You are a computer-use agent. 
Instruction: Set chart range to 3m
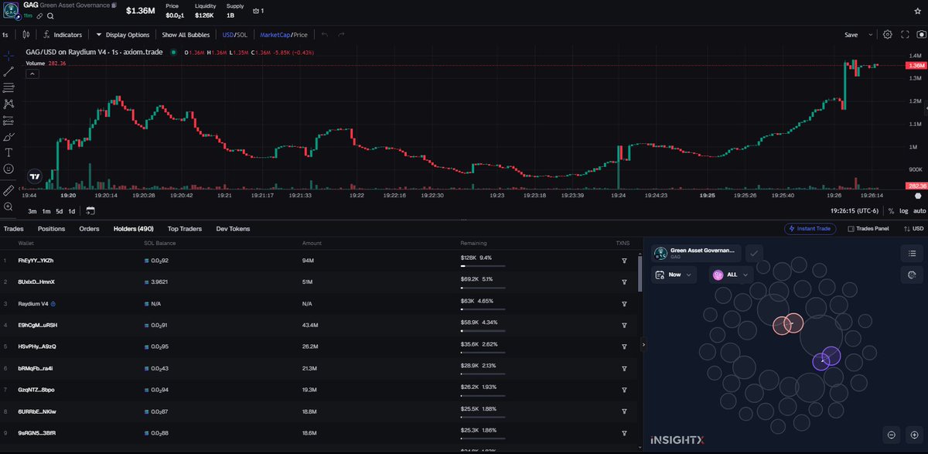[32, 211]
